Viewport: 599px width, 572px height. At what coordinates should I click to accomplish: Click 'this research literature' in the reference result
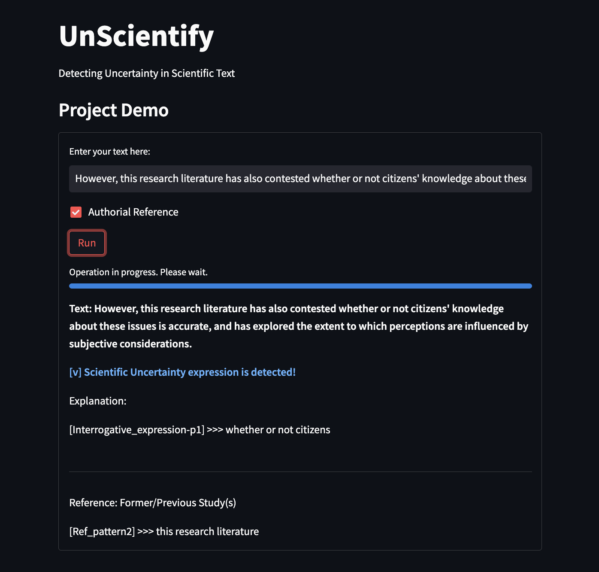pyautogui.click(x=207, y=532)
